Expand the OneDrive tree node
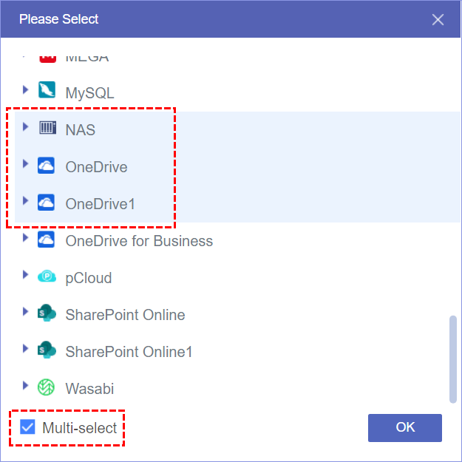 [x=26, y=163]
